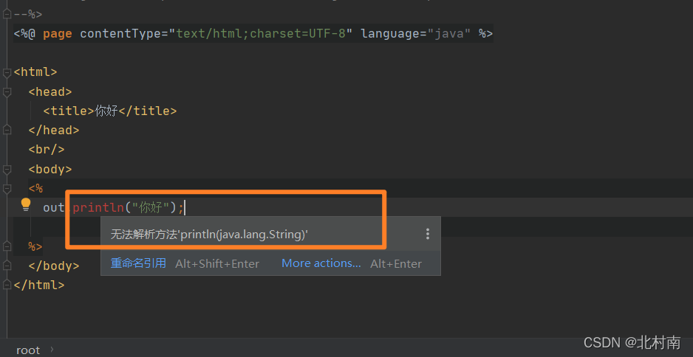Click the Alt+Enter shortcut hint
This screenshot has height=357, width=693.
tap(395, 264)
